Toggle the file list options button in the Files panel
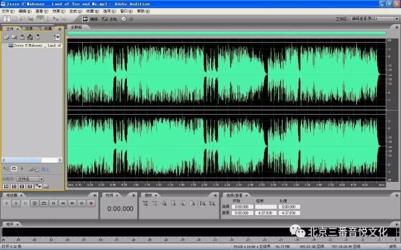Screen dimensions: 401x250 56,37
